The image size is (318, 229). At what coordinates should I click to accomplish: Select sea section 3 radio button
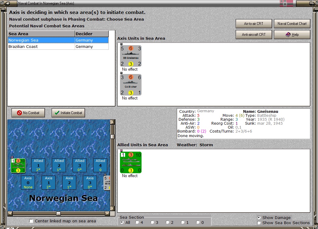152,222
